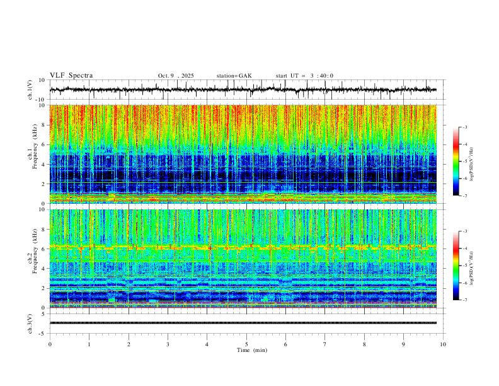Click the "2" kHz tick of ch.2 spectrogram
The width and height of the screenshot is (499, 386).
(x=44, y=288)
